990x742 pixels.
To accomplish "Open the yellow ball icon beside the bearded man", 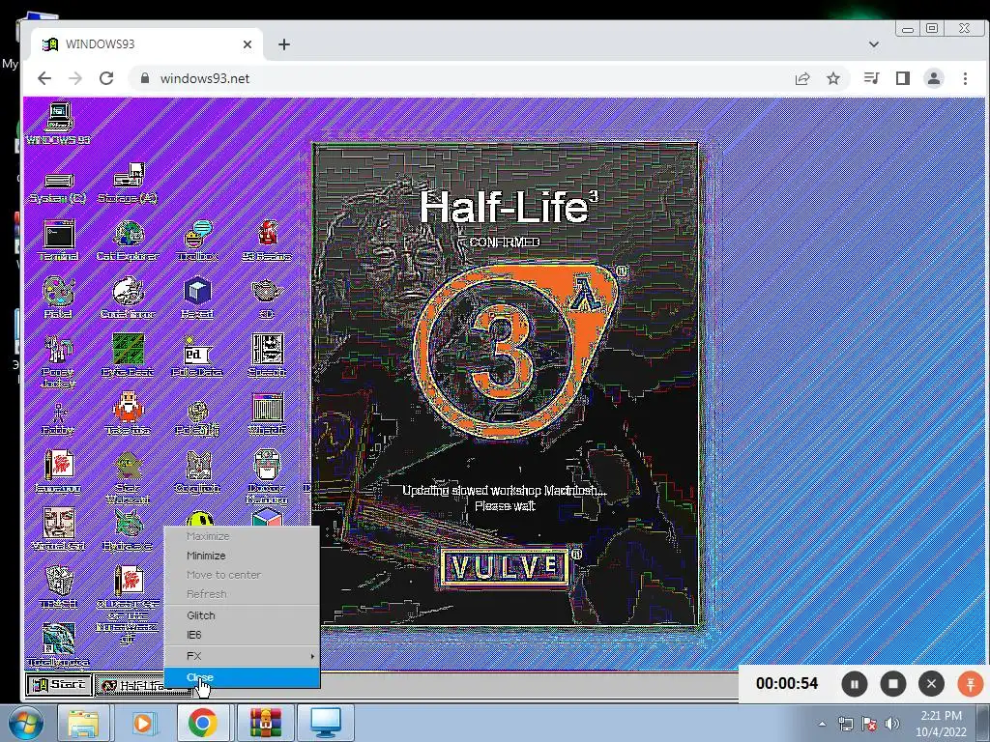I will [197, 419].
